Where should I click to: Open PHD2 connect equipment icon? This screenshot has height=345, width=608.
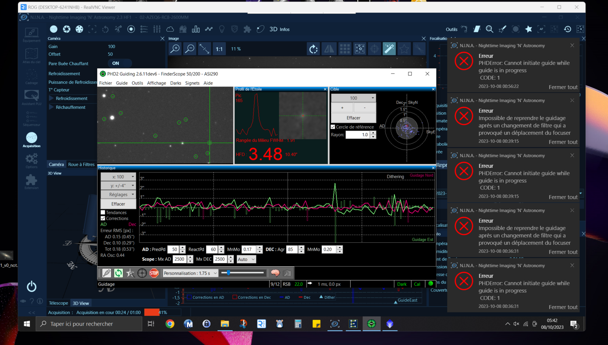(107, 273)
